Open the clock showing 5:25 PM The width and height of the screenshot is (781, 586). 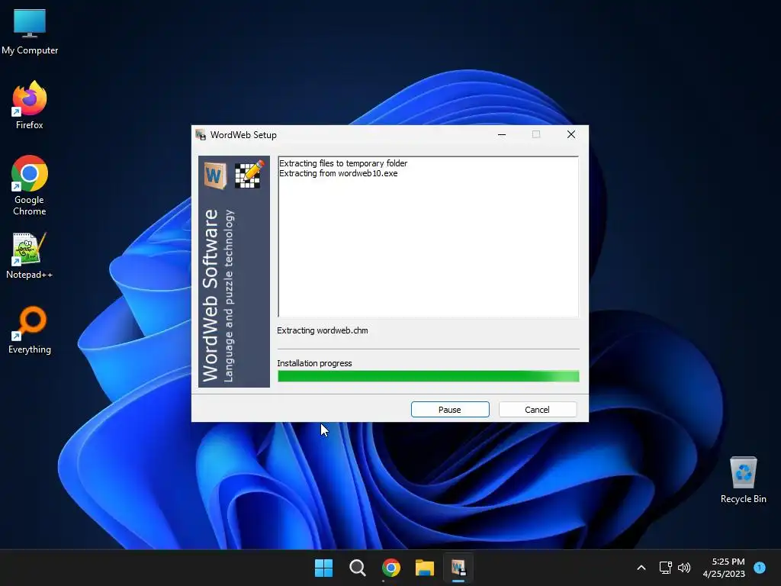[x=724, y=568]
